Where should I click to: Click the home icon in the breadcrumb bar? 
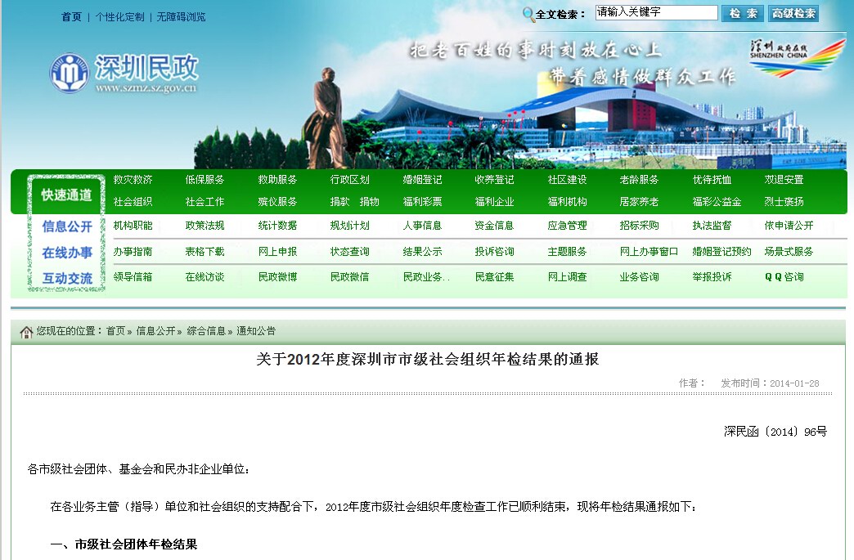[x=26, y=332]
